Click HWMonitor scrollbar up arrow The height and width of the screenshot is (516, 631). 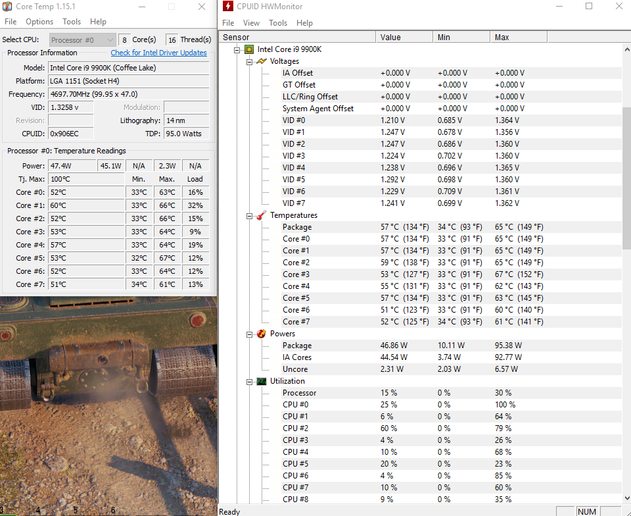tap(626, 49)
